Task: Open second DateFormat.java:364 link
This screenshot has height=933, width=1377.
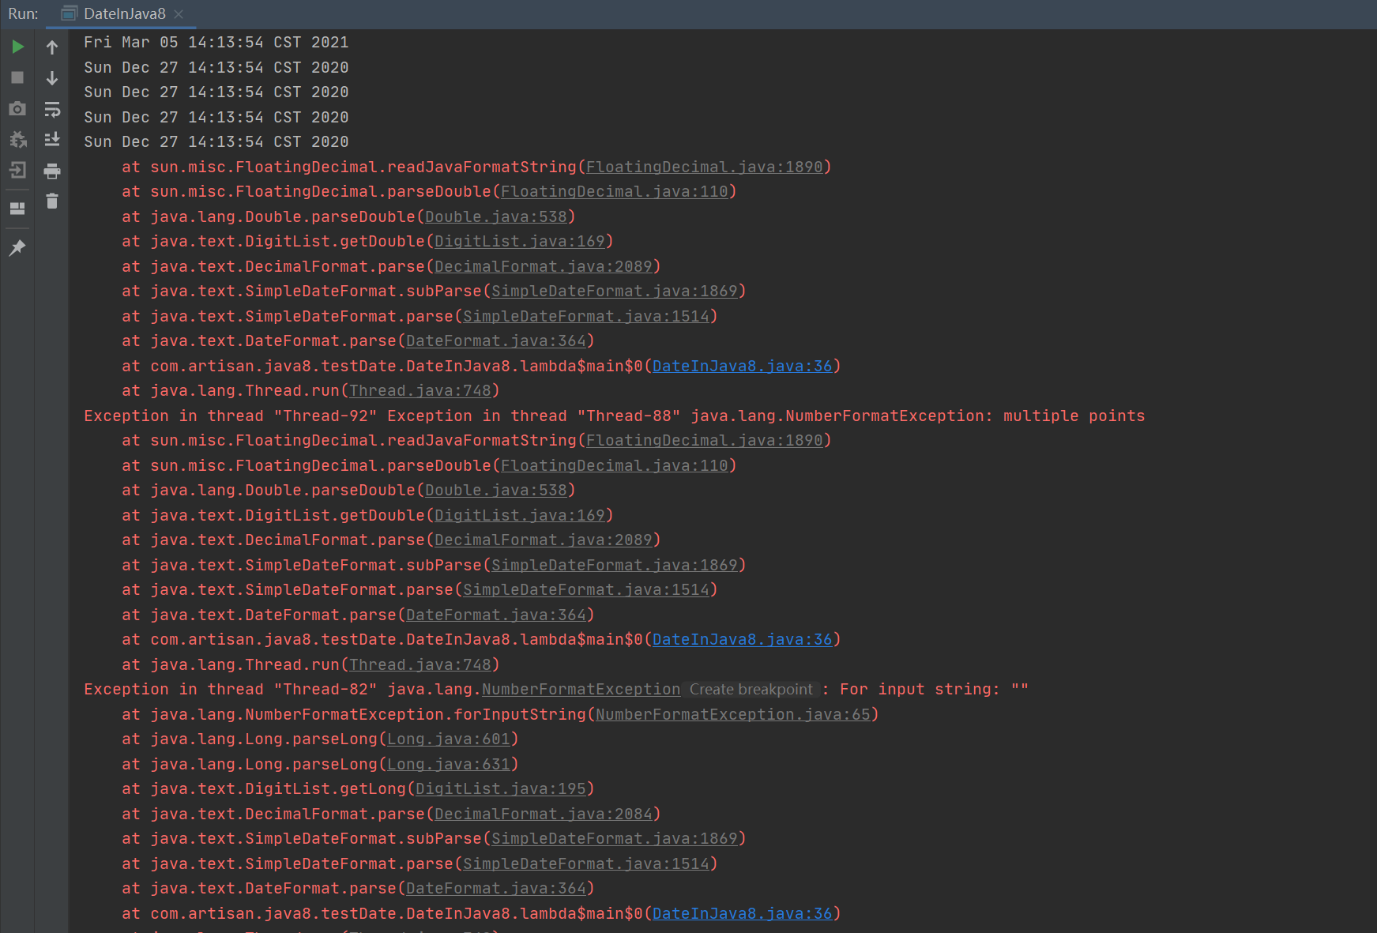Action: click(x=495, y=615)
